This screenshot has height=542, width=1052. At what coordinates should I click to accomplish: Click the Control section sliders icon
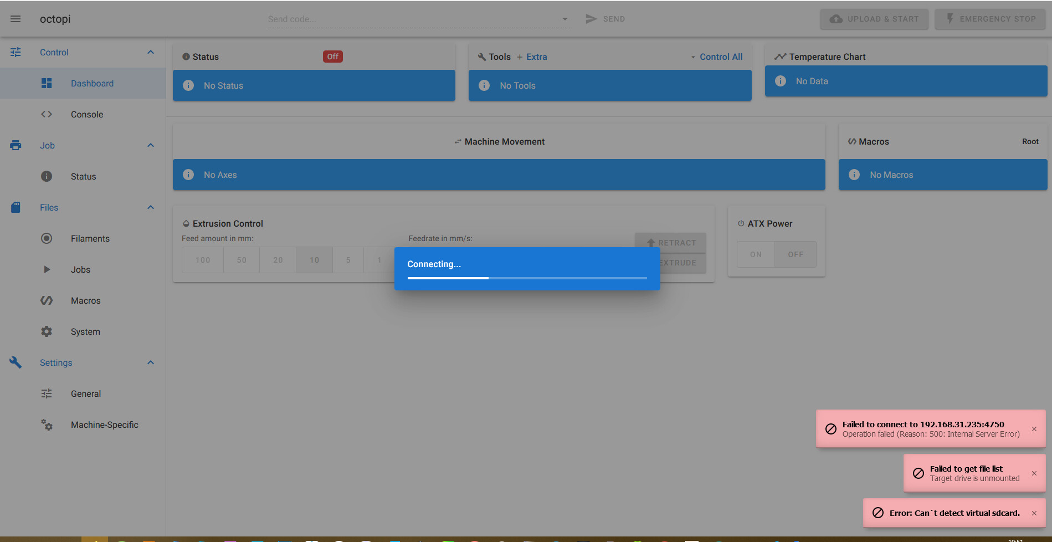pos(16,52)
